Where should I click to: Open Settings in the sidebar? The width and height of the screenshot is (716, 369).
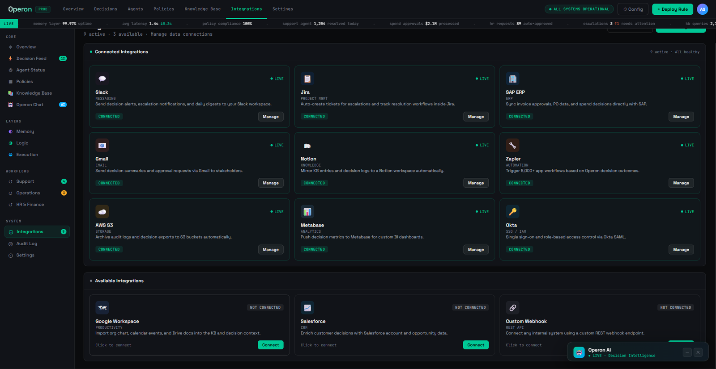37,256
